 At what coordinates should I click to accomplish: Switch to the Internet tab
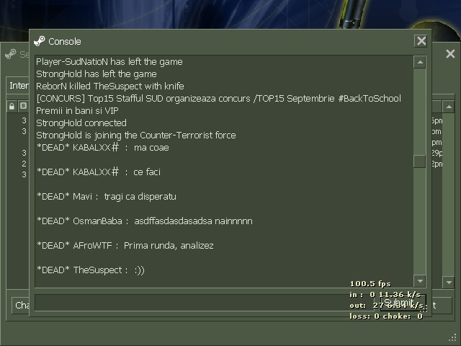tap(18, 86)
